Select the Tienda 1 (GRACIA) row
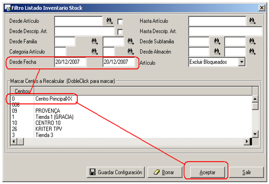 coord(131,117)
